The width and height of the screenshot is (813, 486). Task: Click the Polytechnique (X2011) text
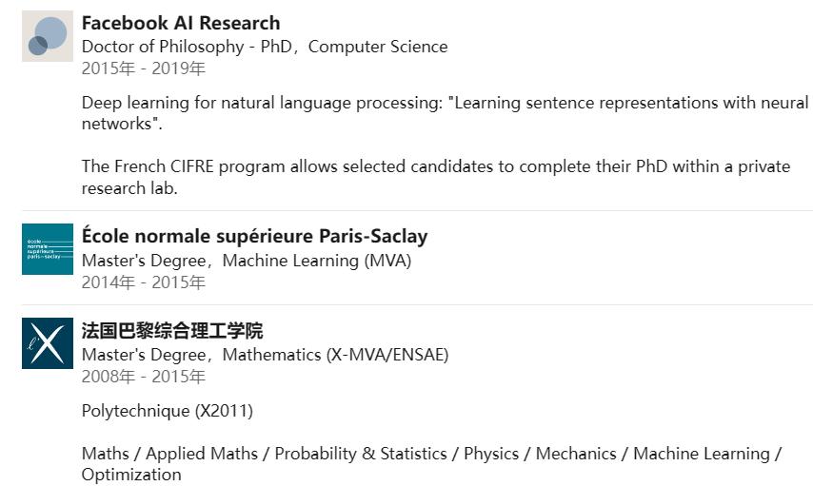pyautogui.click(x=167, y=411)
